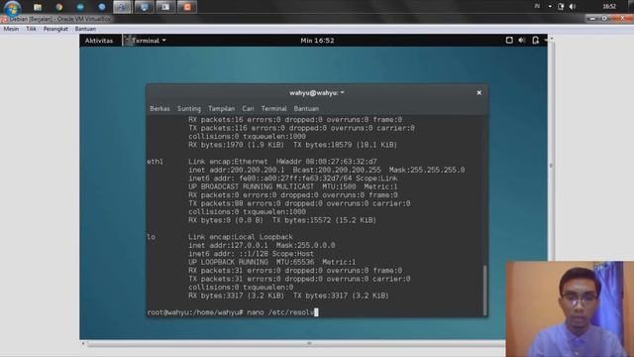Click the GNOME top bar volume icon
This screenshot has width=634, height=357.
pyautogui.click(x=522, y=40)
